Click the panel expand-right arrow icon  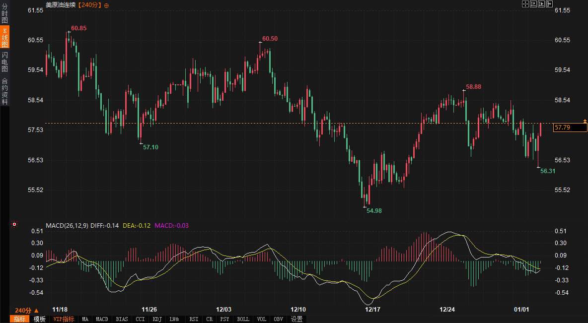[549, 4]
